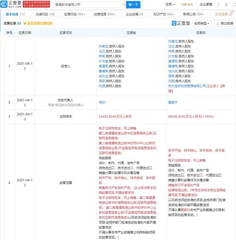Screen dimensions: 236x240
Task: Switch to the 基本信息 153 tab
Action: coord(15,14)
